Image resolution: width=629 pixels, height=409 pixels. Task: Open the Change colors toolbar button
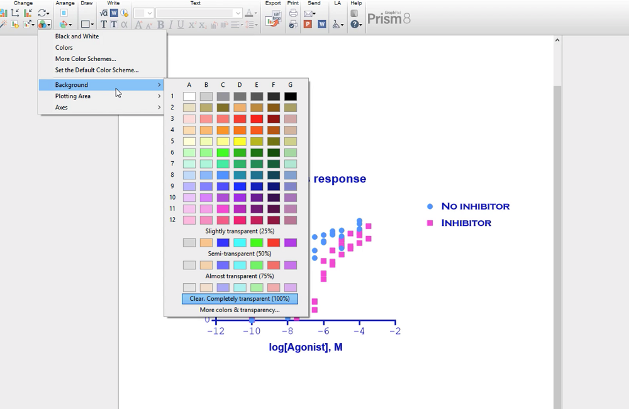click(44, 24)
